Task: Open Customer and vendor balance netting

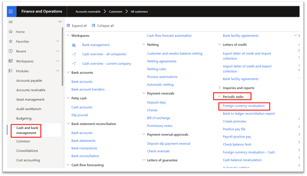Action: [x=175, y=53]
